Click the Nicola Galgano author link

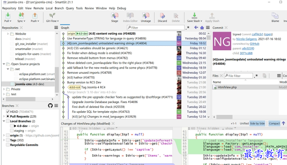tap(246, 39)
